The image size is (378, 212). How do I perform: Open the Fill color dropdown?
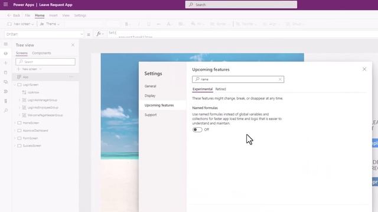tap(197, 24)
